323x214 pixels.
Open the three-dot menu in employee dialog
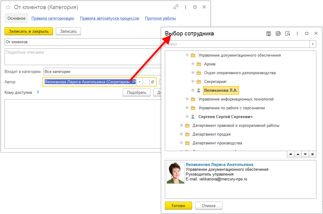pyautogui.click(x=297, y=34)
